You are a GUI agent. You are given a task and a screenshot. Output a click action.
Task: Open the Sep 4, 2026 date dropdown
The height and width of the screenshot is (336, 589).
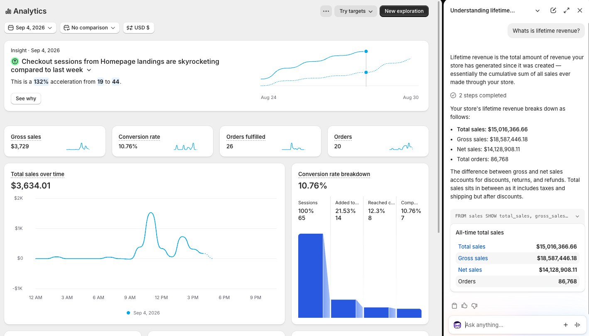click(x=30, y=28)
